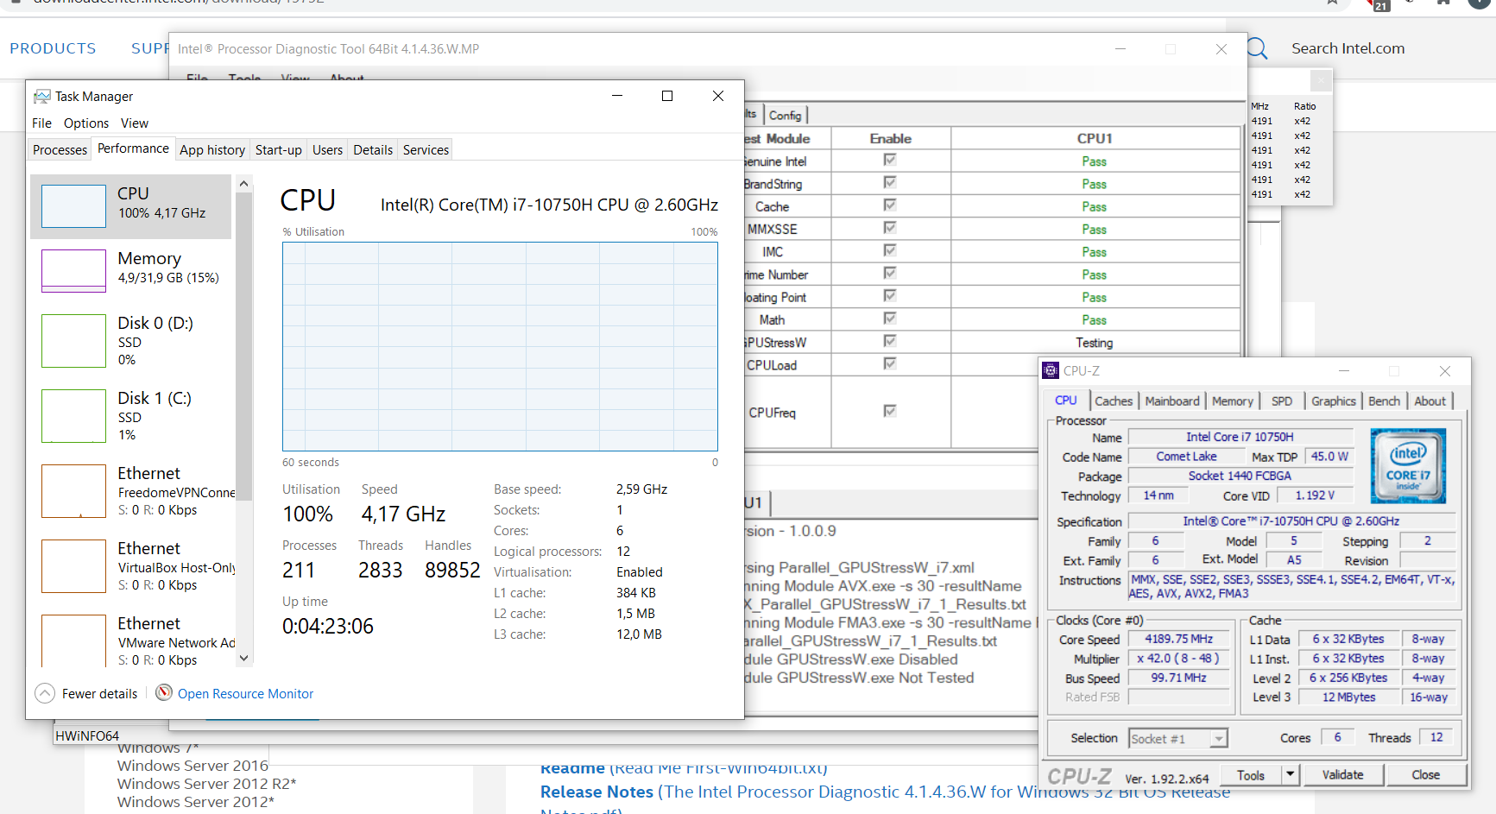Switch to the App history tab
Viewport: 1496px width, 814px height.
coord(211,148)
